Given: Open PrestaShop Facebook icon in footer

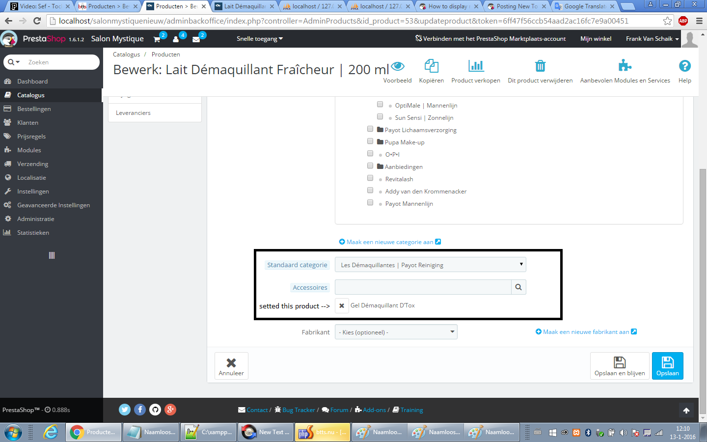Looking at the screenshot, I should (140, 410).
